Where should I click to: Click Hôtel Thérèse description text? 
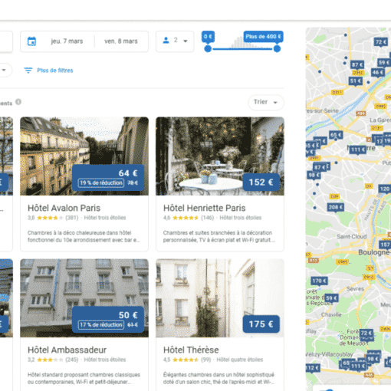[x=219, y=379]
